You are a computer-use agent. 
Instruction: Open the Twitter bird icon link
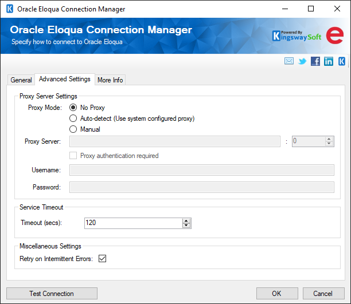pyautogui.click(x=302, y=61)
